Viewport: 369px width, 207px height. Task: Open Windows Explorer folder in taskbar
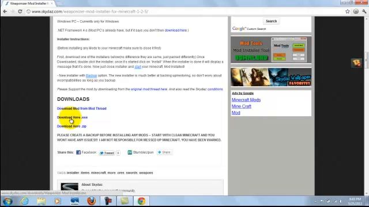(41, 201)
